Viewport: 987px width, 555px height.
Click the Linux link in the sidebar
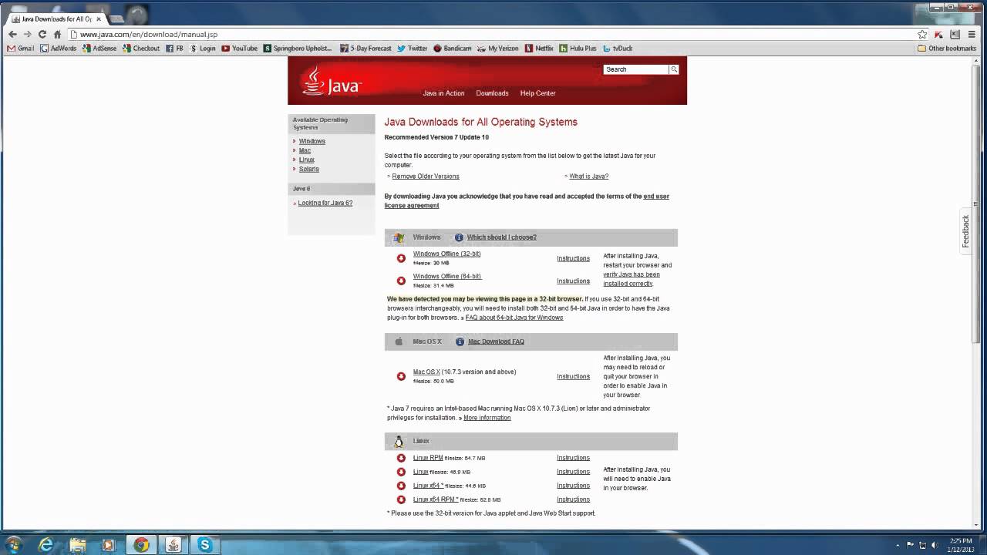pyautogui.click(x=306, y=160)
